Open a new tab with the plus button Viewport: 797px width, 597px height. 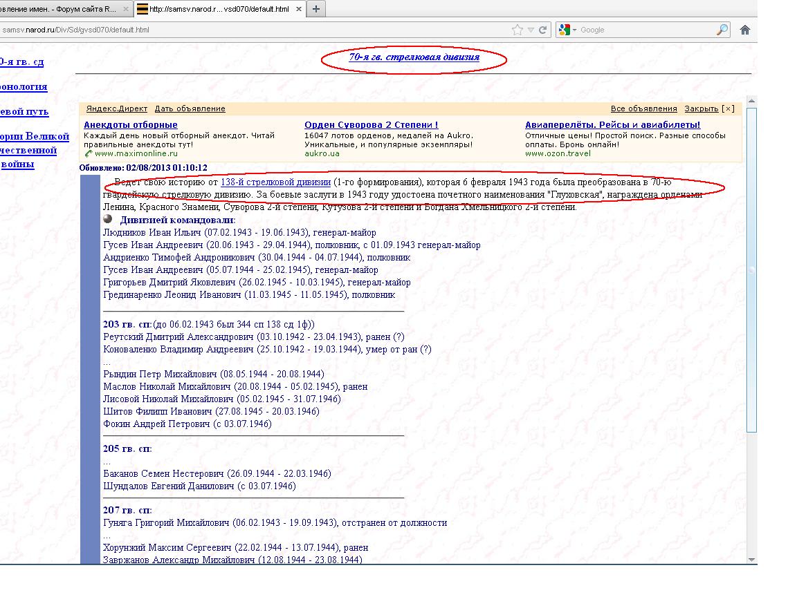pos(316,9)
